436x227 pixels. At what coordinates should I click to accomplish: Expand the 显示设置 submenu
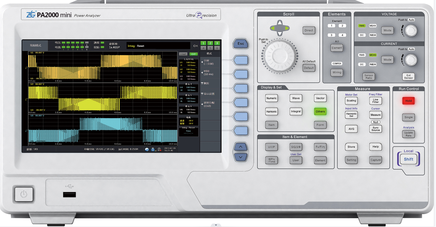tap(210, 94)
